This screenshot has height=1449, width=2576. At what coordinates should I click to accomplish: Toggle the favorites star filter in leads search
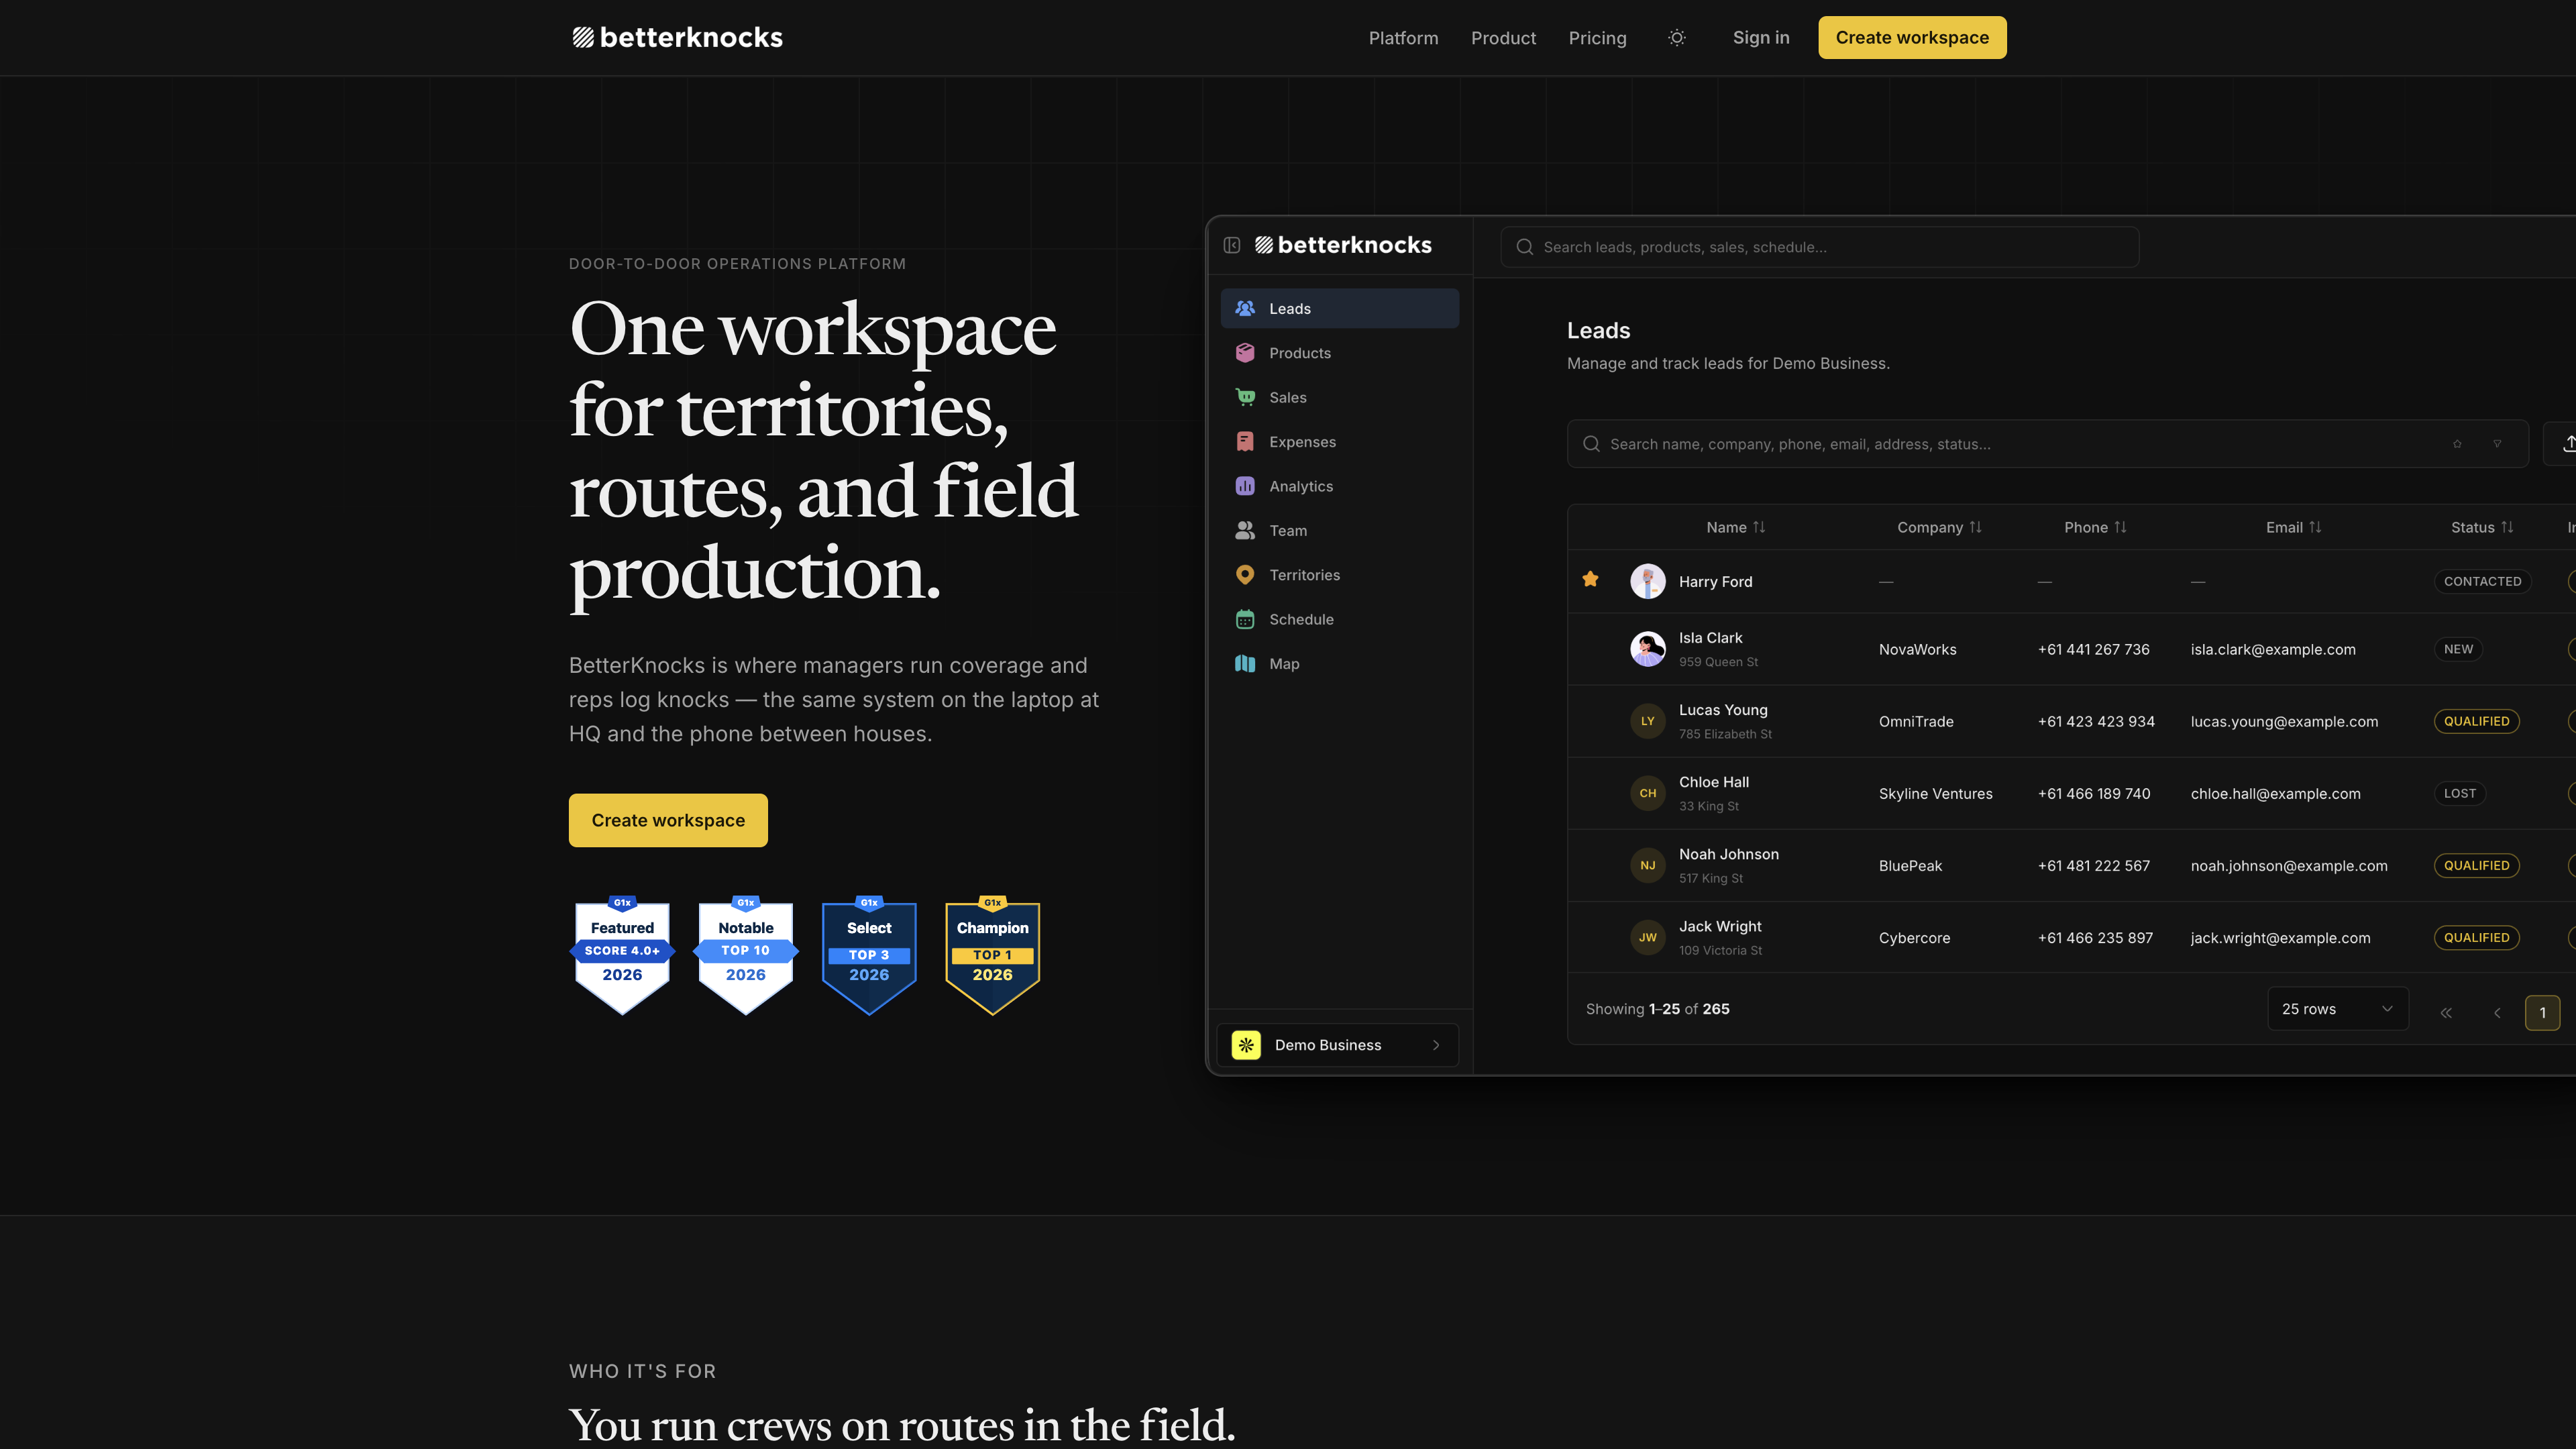tap(2457, 444)
